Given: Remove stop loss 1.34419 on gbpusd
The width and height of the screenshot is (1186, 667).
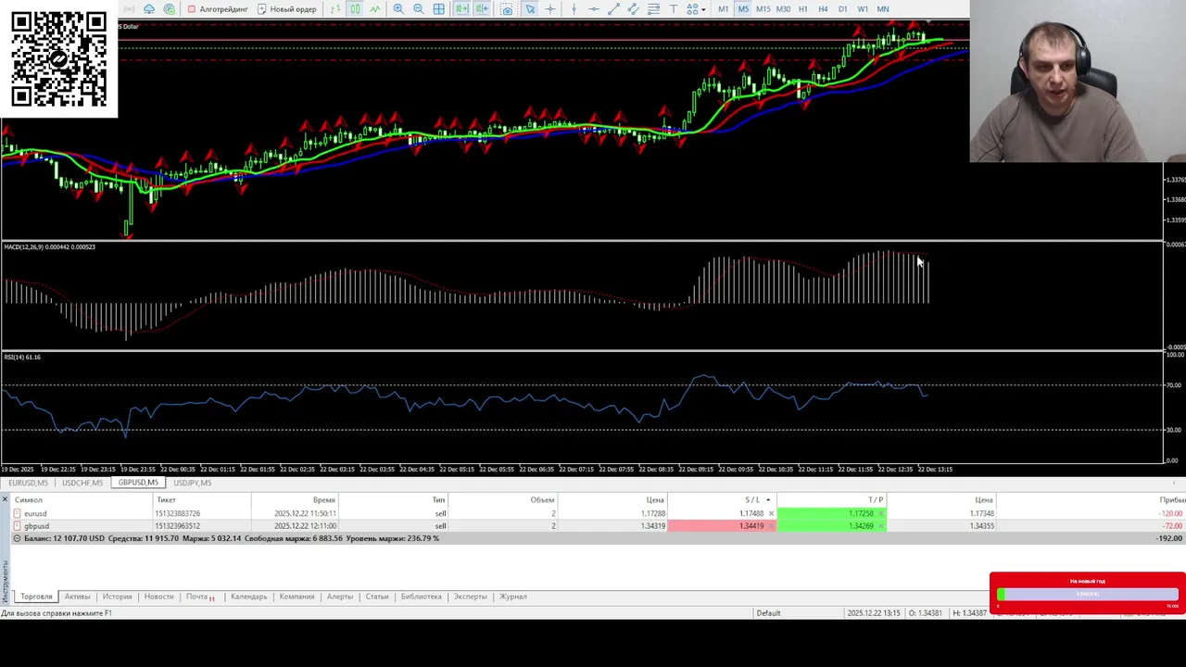Looking at the screenshot, I should [x=771, y=525].
